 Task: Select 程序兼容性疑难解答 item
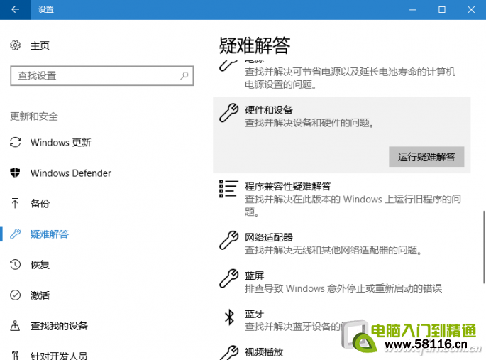(288, 186)
